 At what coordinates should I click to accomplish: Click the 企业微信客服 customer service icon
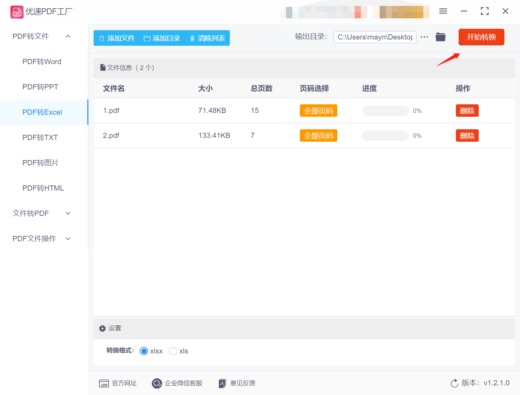click(157, 383)
